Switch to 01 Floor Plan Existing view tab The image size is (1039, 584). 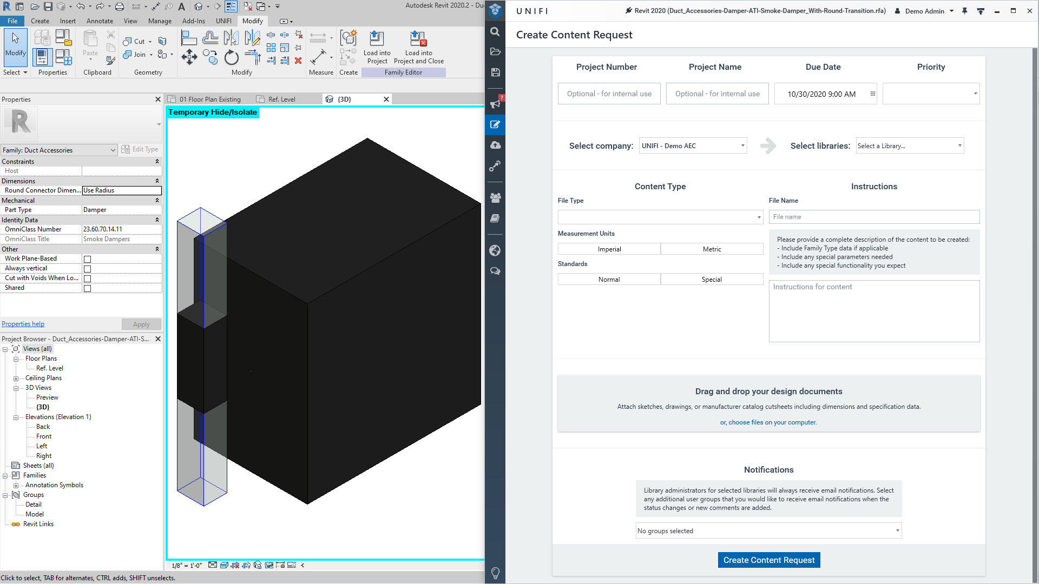pyautogui.click(x=209, y=99)
